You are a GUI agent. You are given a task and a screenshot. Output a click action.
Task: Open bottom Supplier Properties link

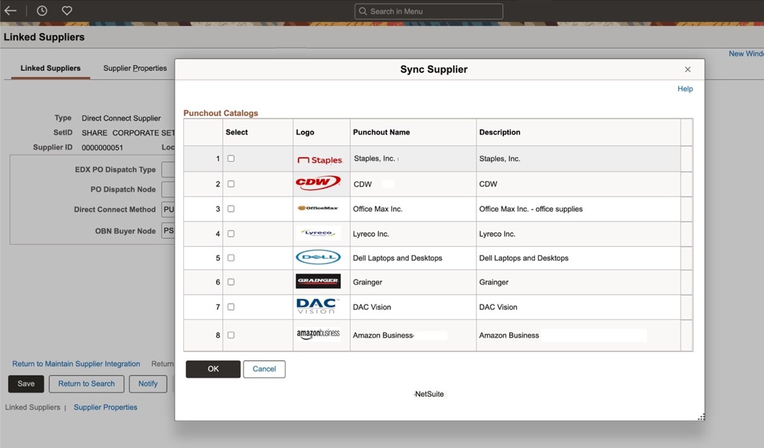click(105, 407)
